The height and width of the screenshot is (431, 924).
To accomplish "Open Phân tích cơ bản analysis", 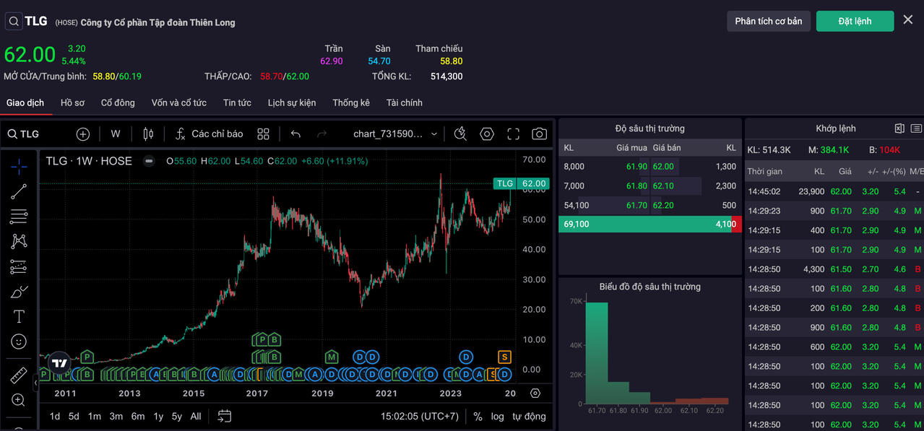I will tap(768, 21).
